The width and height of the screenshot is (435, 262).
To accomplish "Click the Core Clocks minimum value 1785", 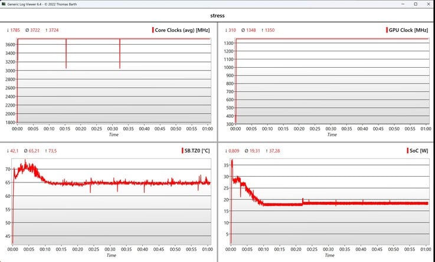I will point(15,30).
